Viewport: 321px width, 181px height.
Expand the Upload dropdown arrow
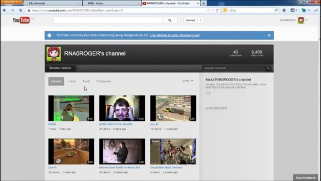tap(200, 20)
